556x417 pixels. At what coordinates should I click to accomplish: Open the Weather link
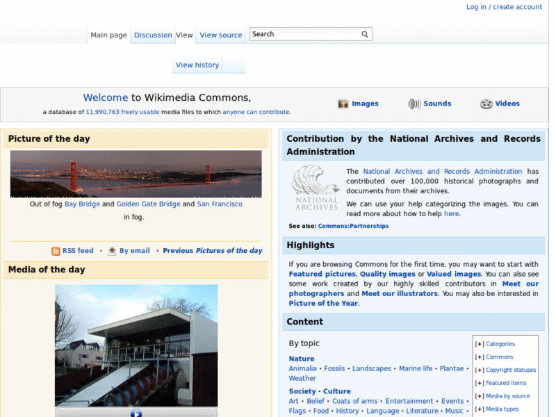click(302, 379)
